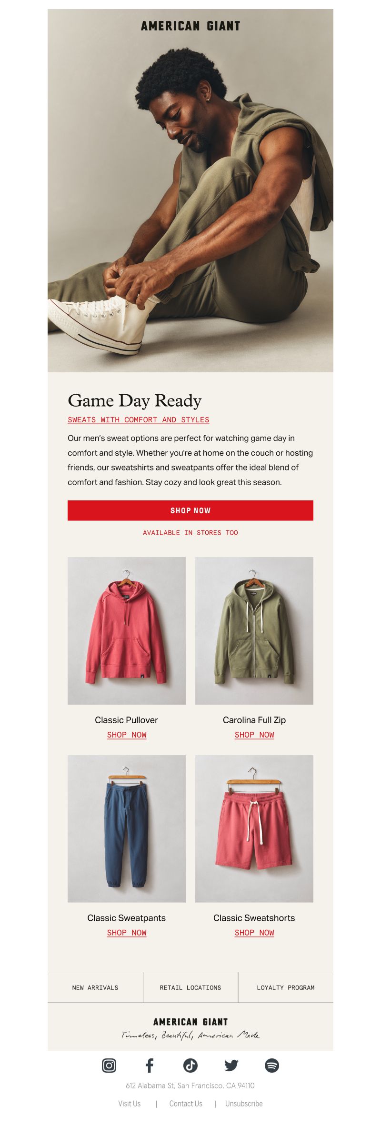Open Shop Now under Classic Sweatpants

tap(127, 933)
